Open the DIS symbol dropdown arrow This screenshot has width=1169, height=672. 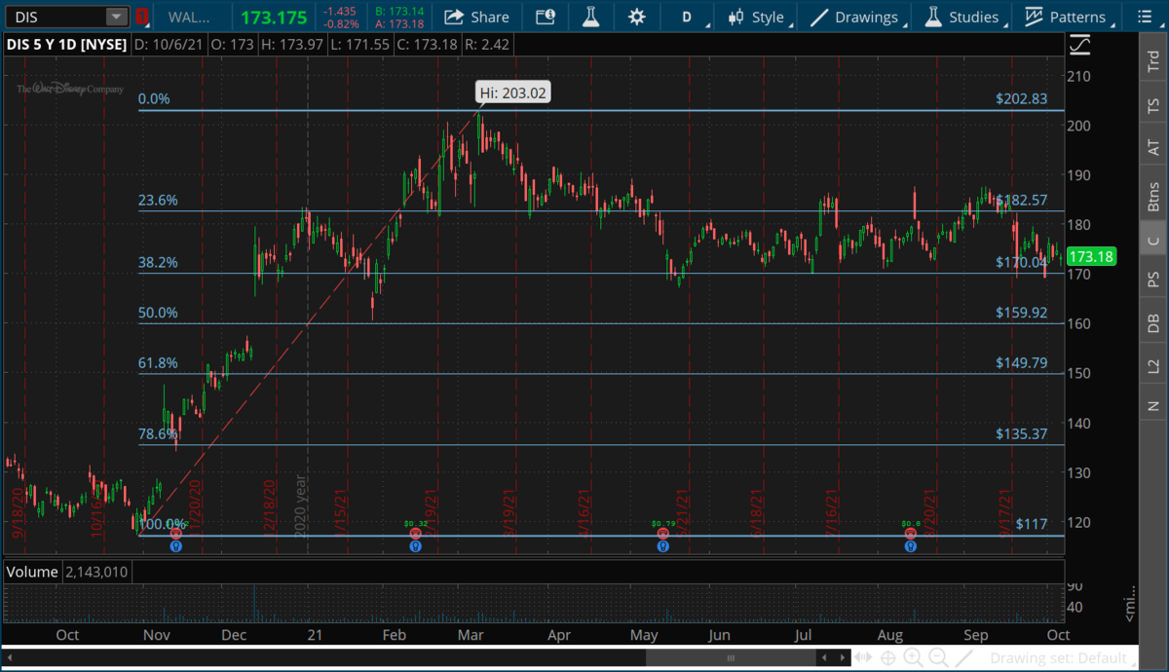tap(116, 17)
